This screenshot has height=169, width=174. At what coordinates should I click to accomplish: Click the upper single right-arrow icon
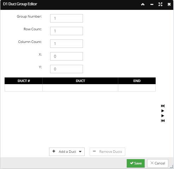163,111
